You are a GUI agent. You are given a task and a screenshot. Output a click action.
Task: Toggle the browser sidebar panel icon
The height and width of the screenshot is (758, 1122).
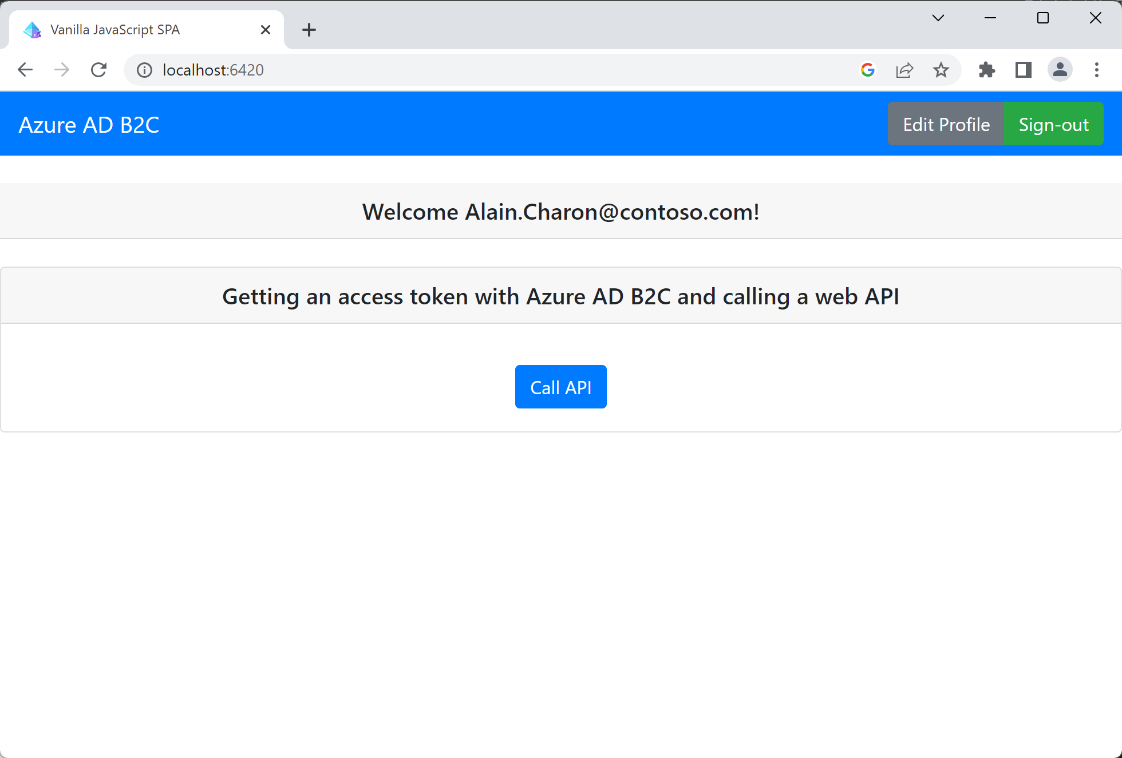[1024, 70]
